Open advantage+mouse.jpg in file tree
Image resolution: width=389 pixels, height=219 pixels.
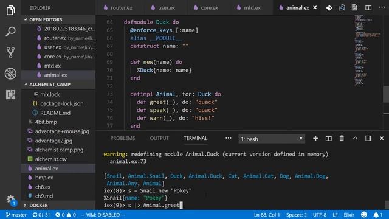(58, 131)
